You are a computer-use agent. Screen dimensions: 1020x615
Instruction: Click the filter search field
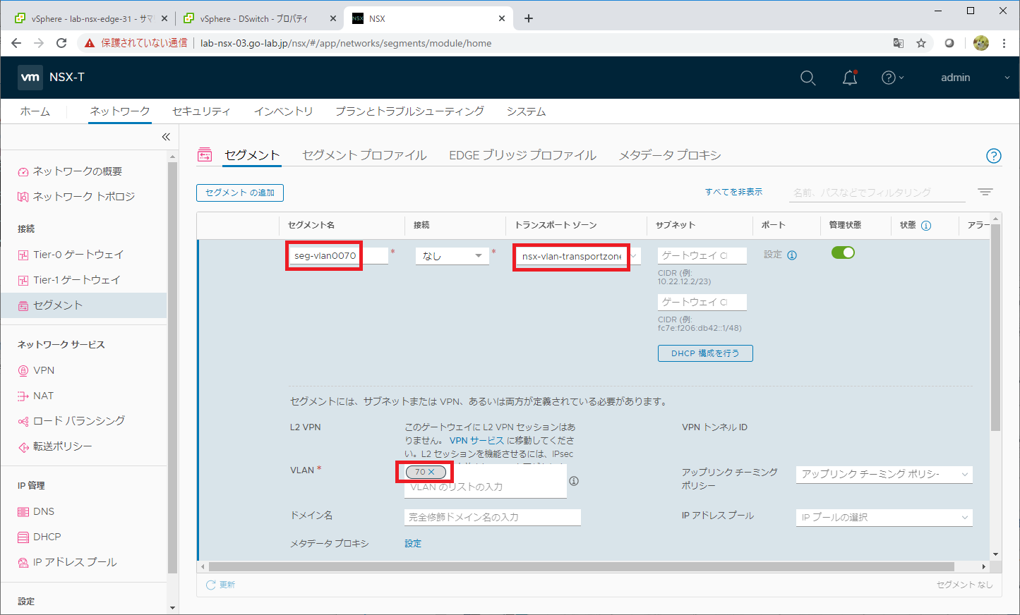point(877,193)
